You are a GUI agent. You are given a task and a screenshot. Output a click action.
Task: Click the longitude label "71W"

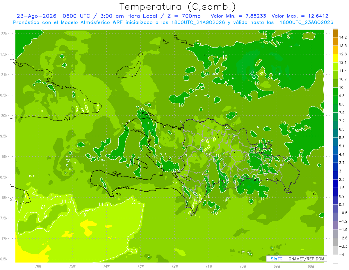pos(209,266)
